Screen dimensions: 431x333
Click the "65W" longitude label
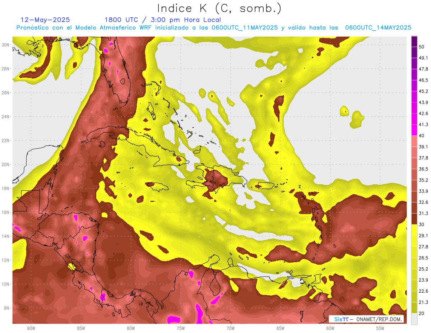pyautogui.click(x=281, y=329)
